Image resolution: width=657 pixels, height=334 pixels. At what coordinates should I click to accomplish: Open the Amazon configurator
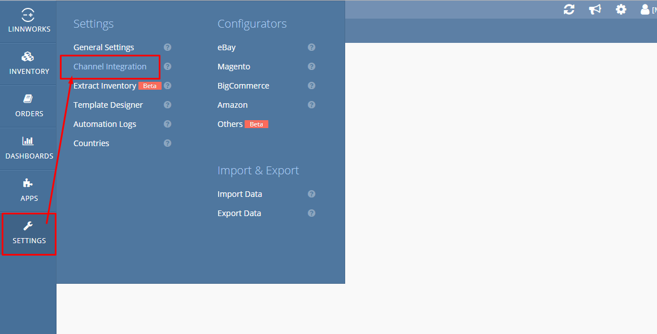tap(233, 105)
